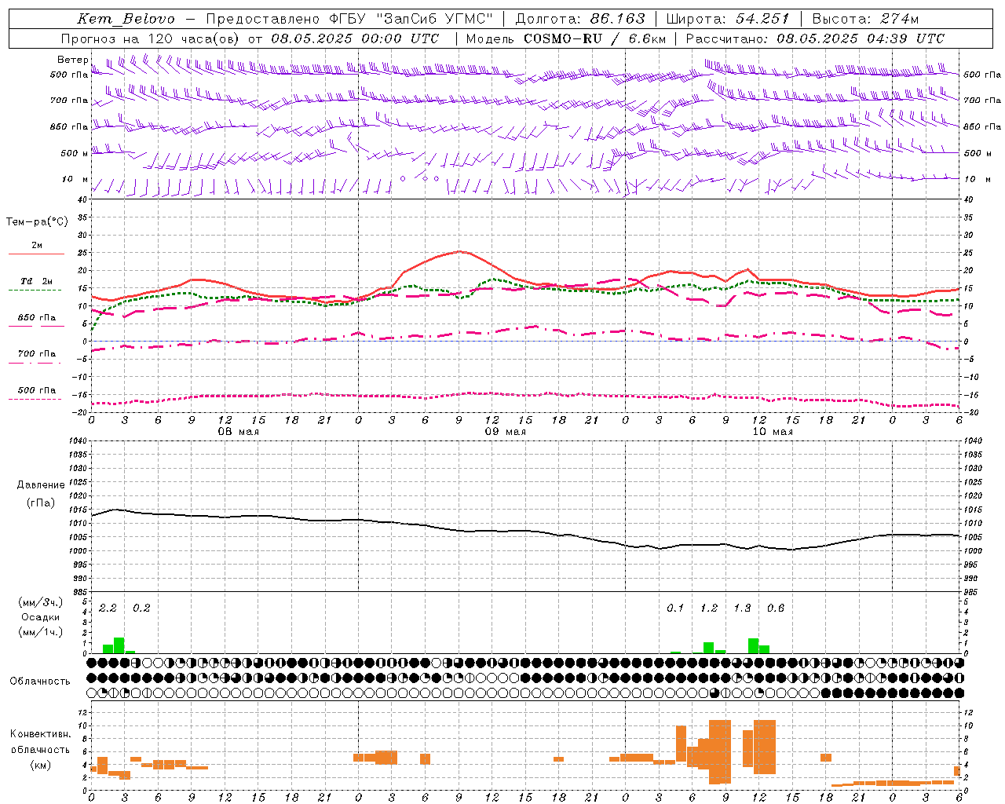The image size is (1005, 804).
Task: Select the 10 мая date label
Action: (773, 432)
